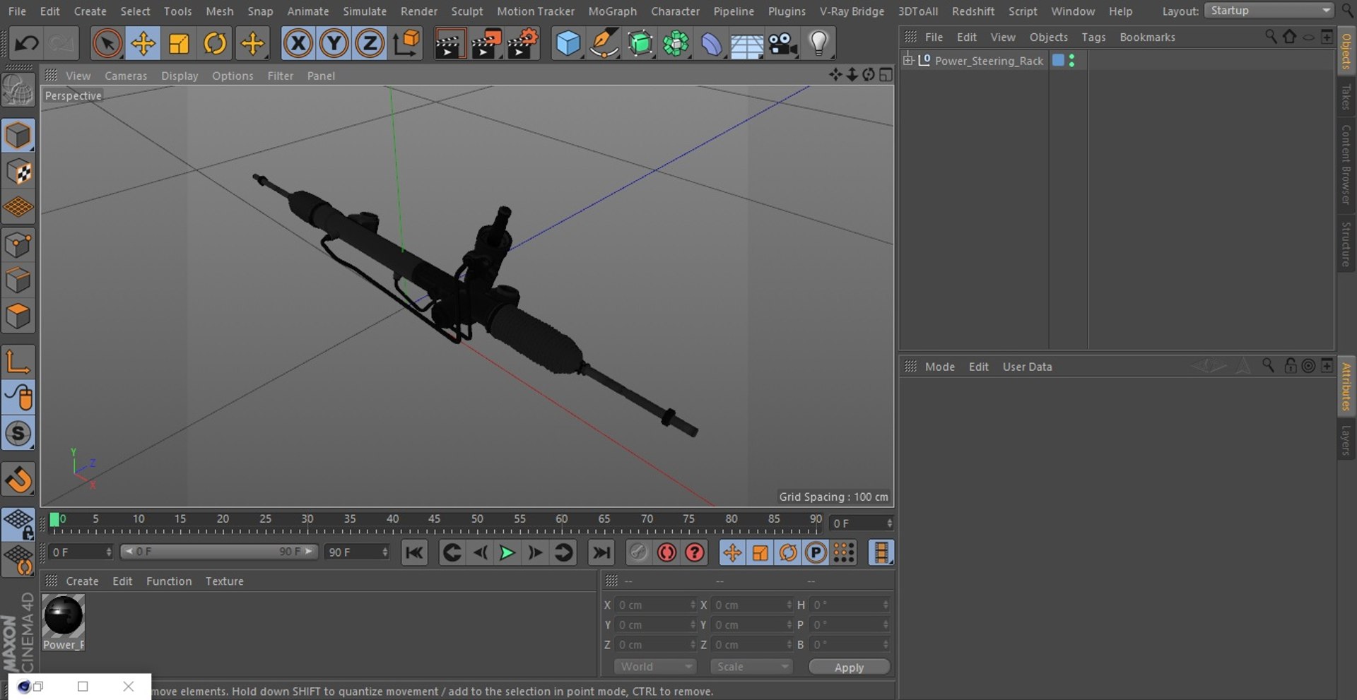Select the Power_F material thumbnail
1357x700 pixels.
64,622
